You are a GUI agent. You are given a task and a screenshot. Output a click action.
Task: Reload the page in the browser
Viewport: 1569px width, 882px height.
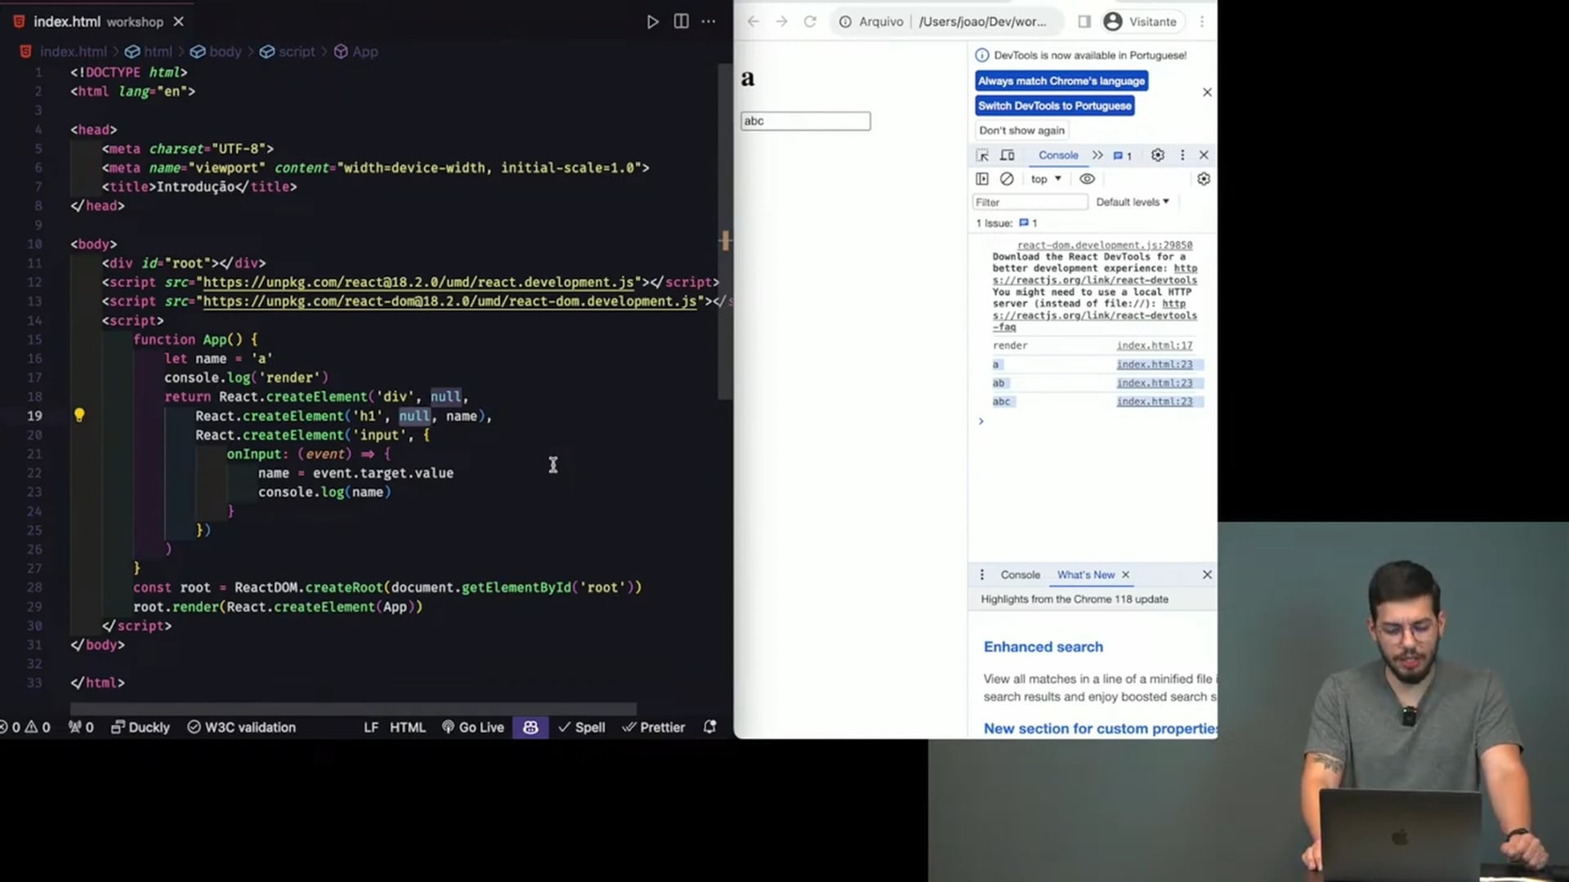point(810,22)
